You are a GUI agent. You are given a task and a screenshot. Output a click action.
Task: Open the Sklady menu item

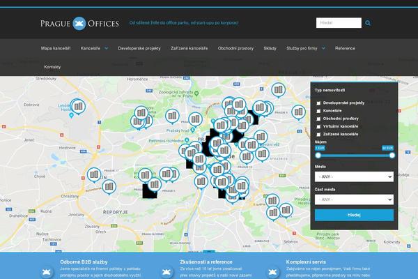[x=270, y=48]
